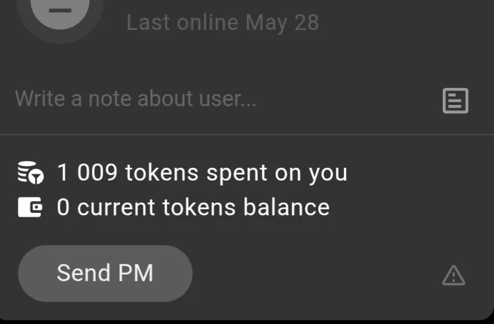This screenshot has height=324, width=494.
Task: Click the coins stack tokens spent icon
Action: coord(31,173)
